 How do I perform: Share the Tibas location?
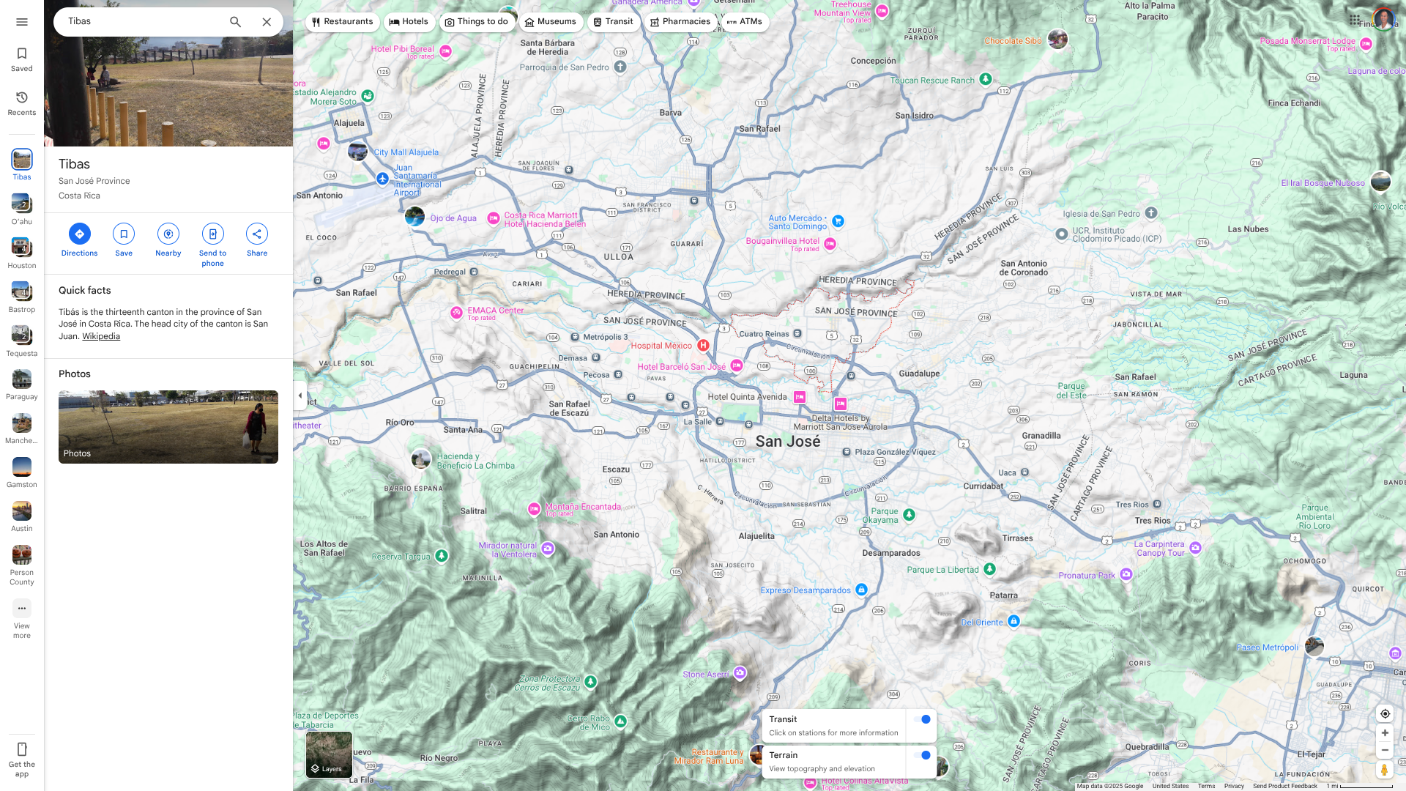pos(257,234)
